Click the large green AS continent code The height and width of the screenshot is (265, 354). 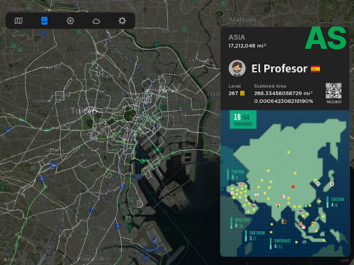(x=326, y=38)
